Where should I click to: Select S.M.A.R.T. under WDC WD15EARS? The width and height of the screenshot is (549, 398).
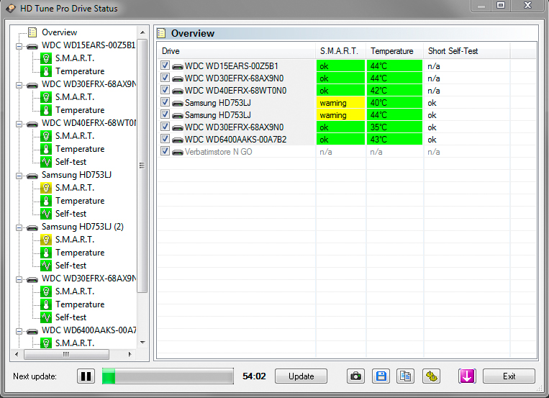click(75, 58)
